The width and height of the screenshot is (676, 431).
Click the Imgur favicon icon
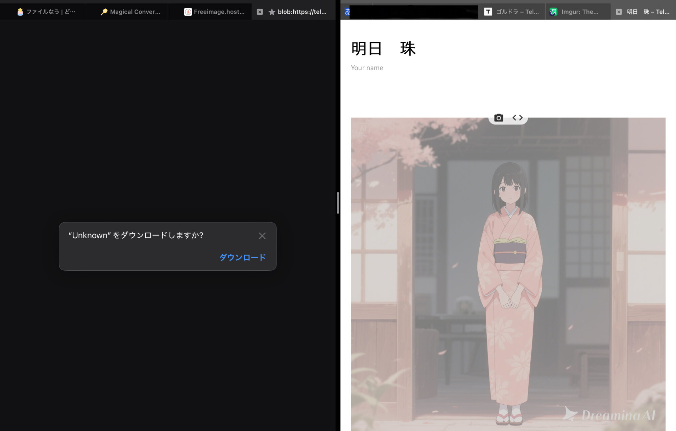point(553,12)
